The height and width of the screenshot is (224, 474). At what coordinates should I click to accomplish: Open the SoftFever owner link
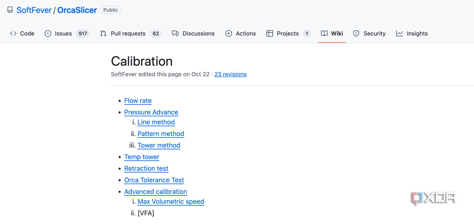tap(34, 10)
